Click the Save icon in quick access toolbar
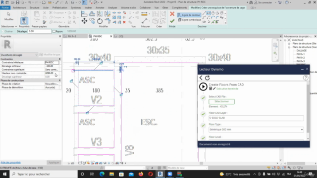This screenshot has height=178, width=317. point(18,2)
